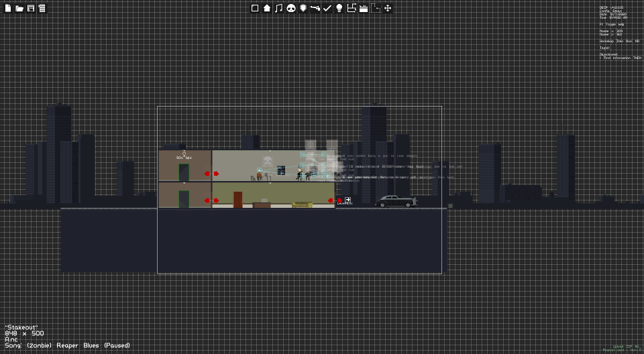The image size is (644, 354).
Task: Select the light bulb in upper-left room
Action: (x=184, y=154)
